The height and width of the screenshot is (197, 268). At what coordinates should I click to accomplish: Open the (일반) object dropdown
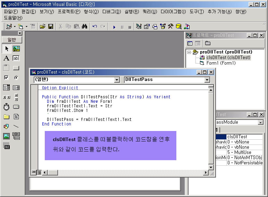pyautogui.click(x=117, y=80)
